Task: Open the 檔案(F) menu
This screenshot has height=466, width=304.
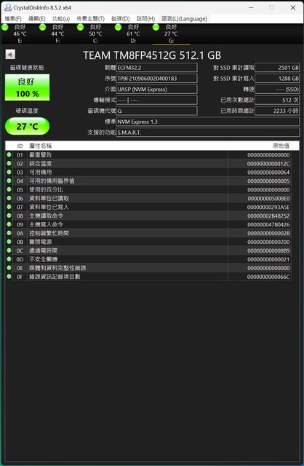Action: (13, 19)
